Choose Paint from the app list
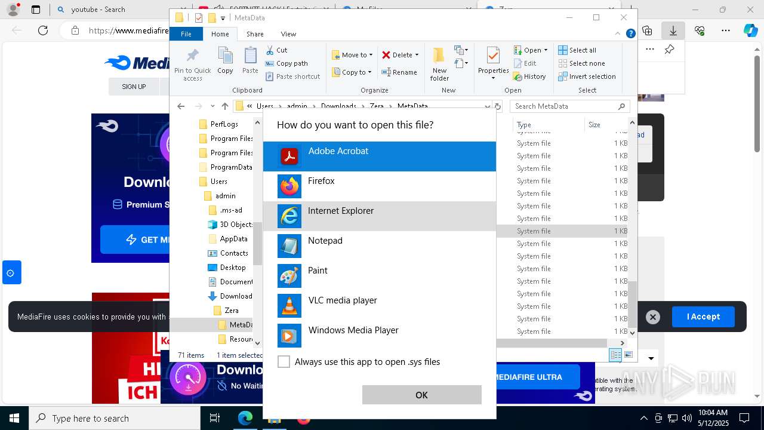Viewport: 764px width, 430px height. tap(379, 276)
